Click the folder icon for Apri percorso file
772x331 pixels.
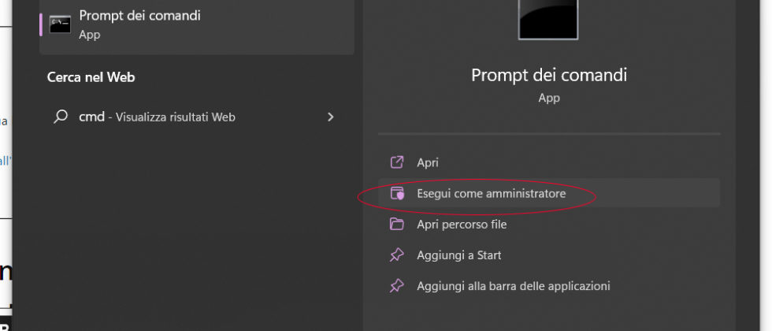point(397,225)
